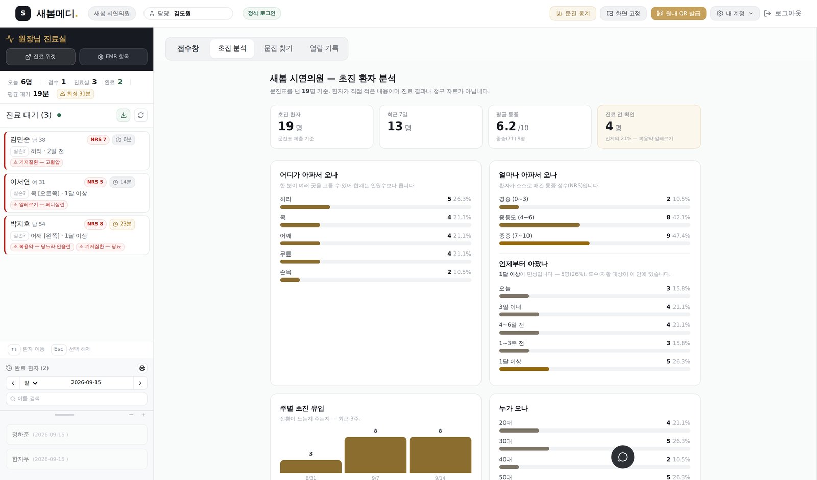The image size is (817, 480).
Task: Click the NRS 7 badge for 김민준
Action: point(98,140)
